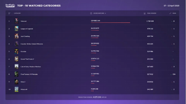Click the Minecraft cover thumbnail
The height and width of the screenshot is (104, 186).
click(x=16, y=89)
